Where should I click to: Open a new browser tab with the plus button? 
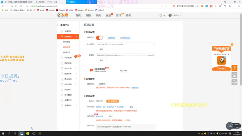click(99, 2)
